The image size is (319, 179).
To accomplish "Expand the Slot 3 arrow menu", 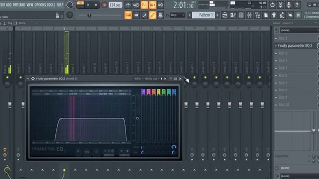I will pos(276,53).
